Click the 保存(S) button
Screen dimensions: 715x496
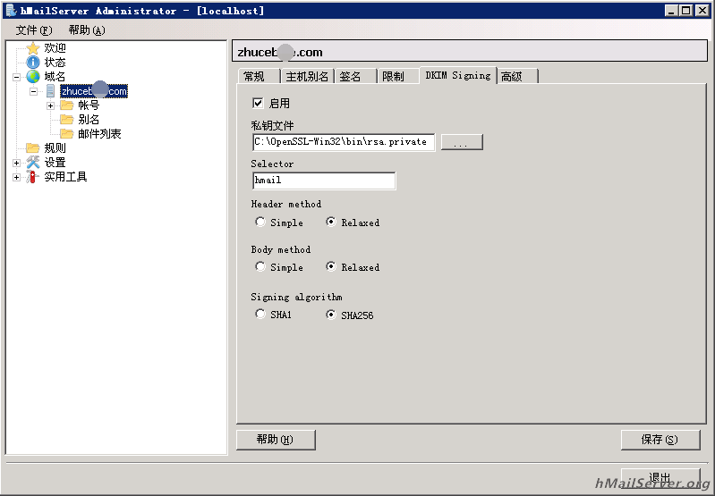coord(659,440)
